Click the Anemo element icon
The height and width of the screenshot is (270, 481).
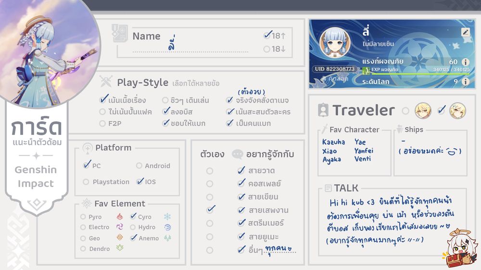click(x=167, y=238)
